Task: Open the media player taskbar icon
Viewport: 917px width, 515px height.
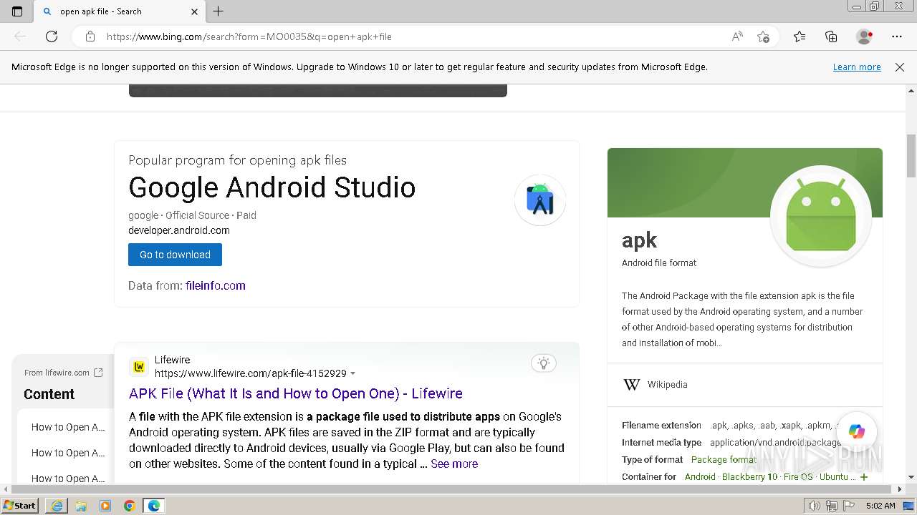Action: click(105, 506)
